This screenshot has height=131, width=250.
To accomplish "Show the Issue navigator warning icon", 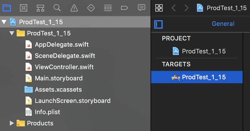I will coord(74,8).
